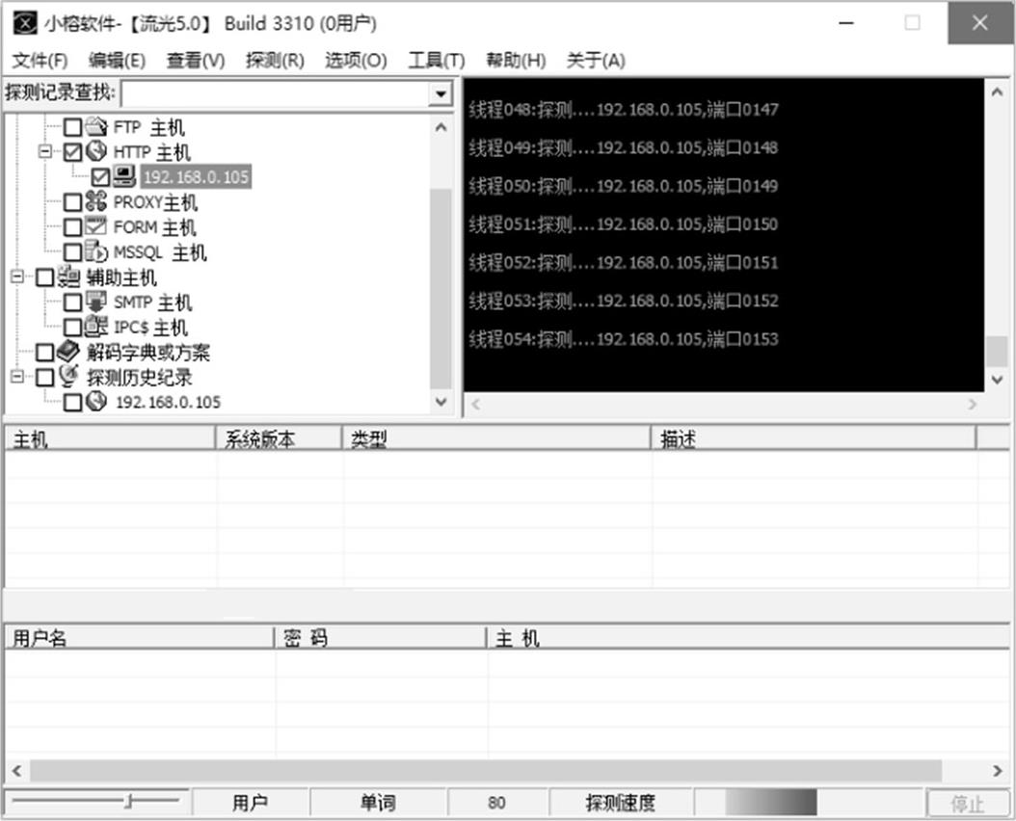Open the 关于(A) menu
Screen dimensions: 1016x821
596,61
